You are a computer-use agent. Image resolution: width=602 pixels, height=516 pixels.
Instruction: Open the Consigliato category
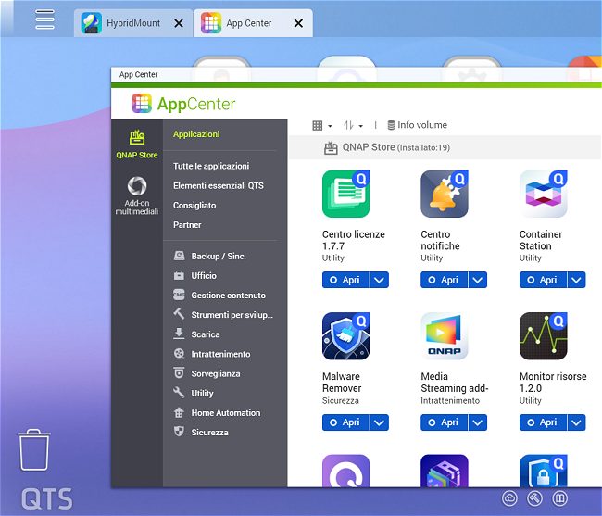pos(194,205)
